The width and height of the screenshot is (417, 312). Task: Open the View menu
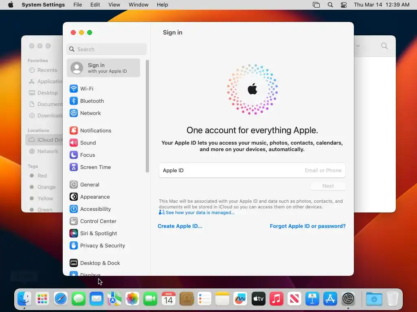pyautogui.click(x=114, y=5)
